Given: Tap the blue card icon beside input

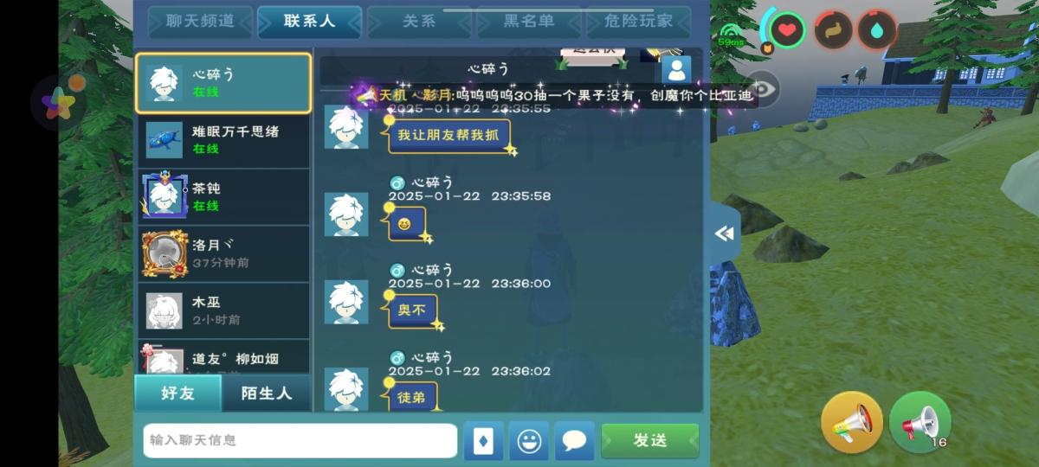Looking at the screenshot, I should (x=484, y=441).
